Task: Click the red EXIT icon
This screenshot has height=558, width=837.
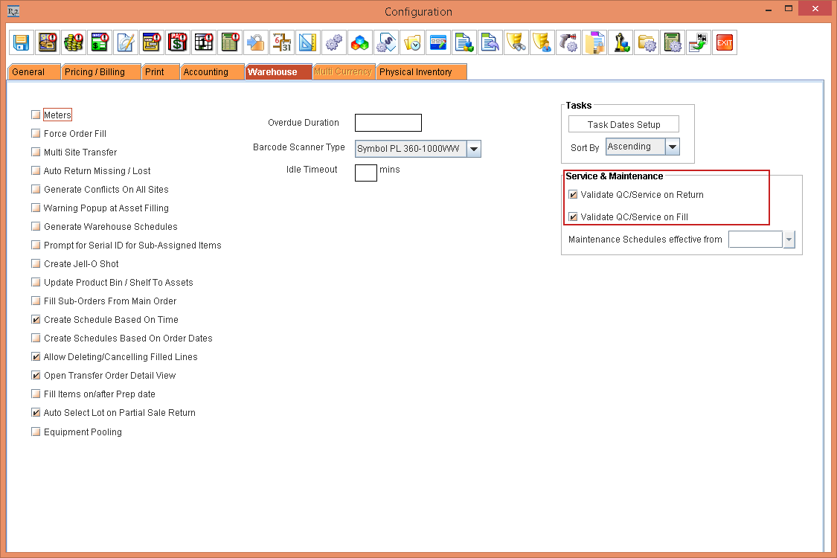Action: click(725, 42)
